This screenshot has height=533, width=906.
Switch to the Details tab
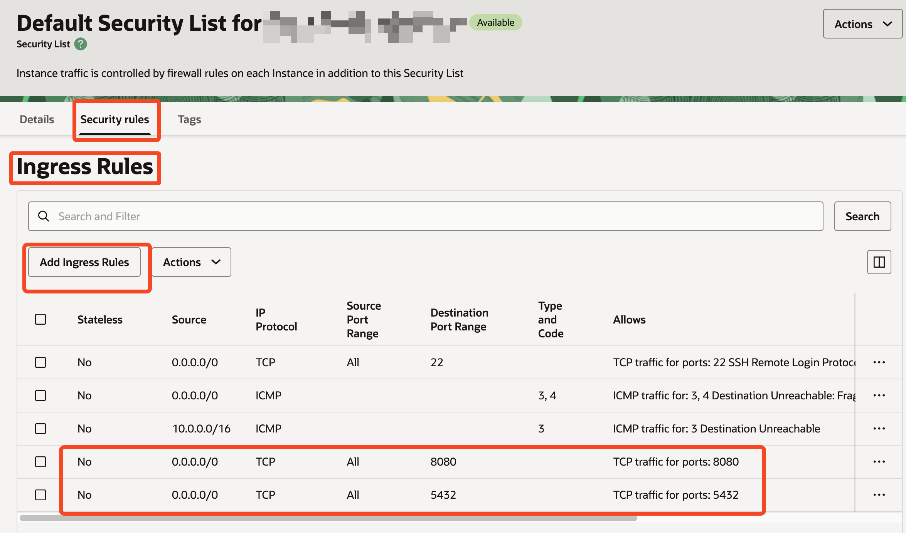point(37,119)
